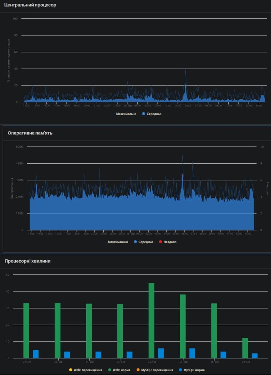
Task: Click the 120M label on memory axis
Action: click(20, 213)
